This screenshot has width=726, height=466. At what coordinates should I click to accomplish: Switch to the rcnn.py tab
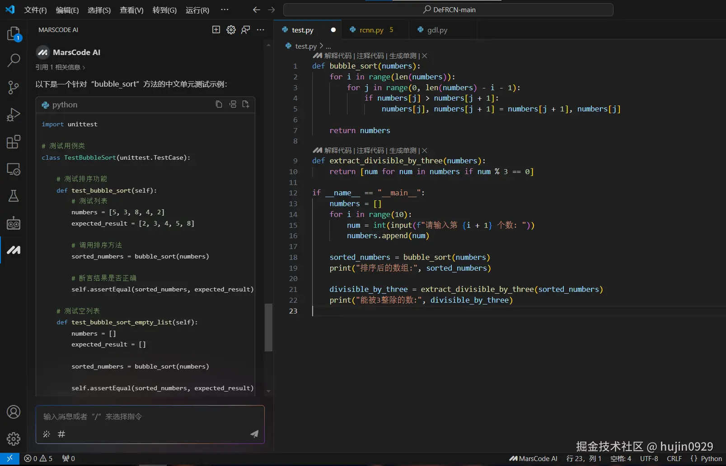click(371, 30)
